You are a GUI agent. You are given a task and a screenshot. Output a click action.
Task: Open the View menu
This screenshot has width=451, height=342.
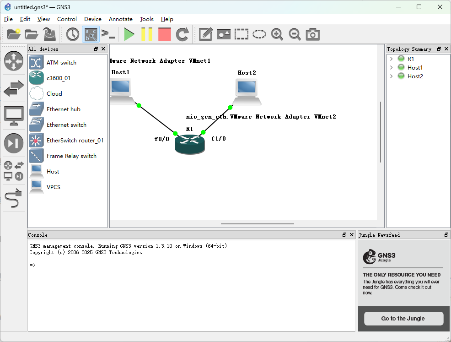pyautogui.click(x=43, y=19)
